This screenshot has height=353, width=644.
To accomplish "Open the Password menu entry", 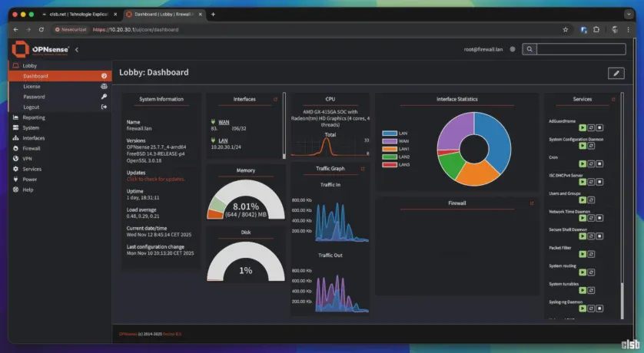I will [x=60, y=97].
